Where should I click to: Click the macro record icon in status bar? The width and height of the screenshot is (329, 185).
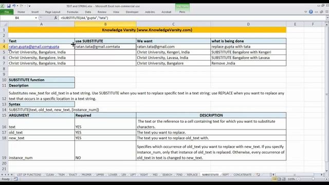(16, 179)
